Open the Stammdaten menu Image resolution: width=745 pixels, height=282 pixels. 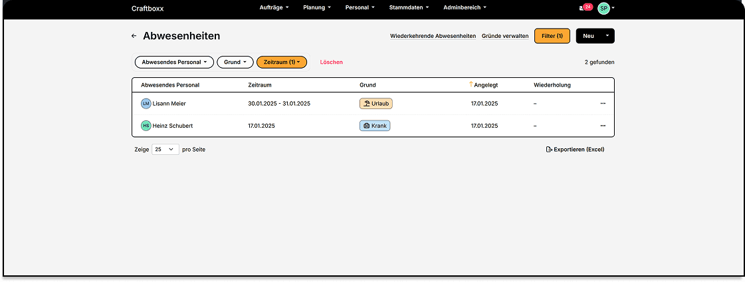(x=409, y=7)
